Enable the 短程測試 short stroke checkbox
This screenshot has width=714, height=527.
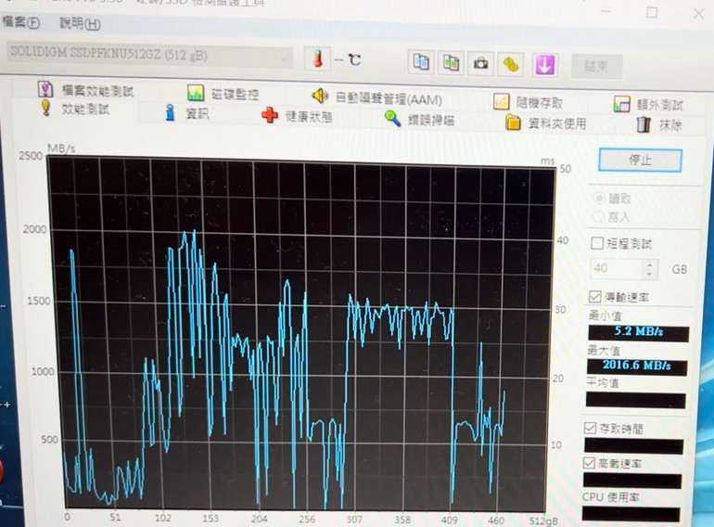point(597,243)
